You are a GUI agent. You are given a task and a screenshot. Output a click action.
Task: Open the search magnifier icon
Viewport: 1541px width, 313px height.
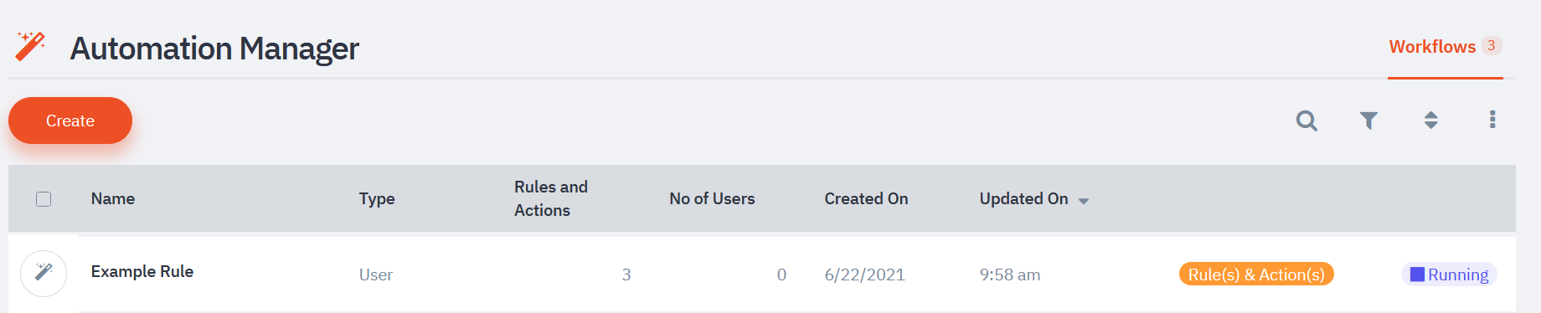pos(1306,121)
